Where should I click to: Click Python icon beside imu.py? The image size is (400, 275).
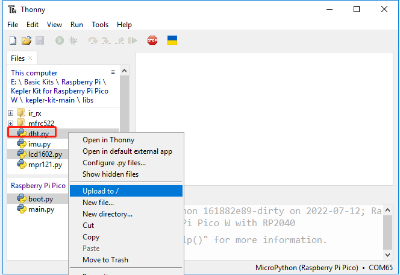(22, 144)
